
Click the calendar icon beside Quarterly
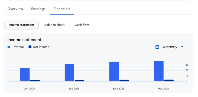coord(157,47)
